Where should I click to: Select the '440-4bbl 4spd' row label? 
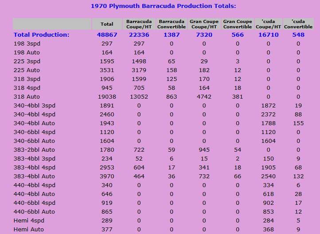pos(34,185)
